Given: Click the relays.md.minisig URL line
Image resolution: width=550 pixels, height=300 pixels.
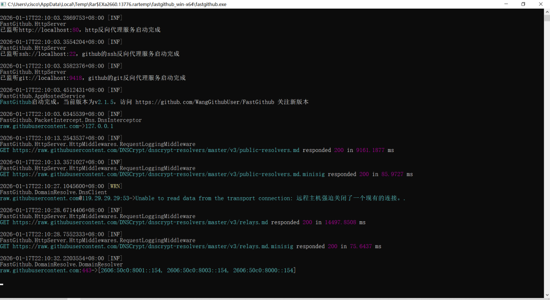Looking at the screenshot, I should [x=190, y=247].
